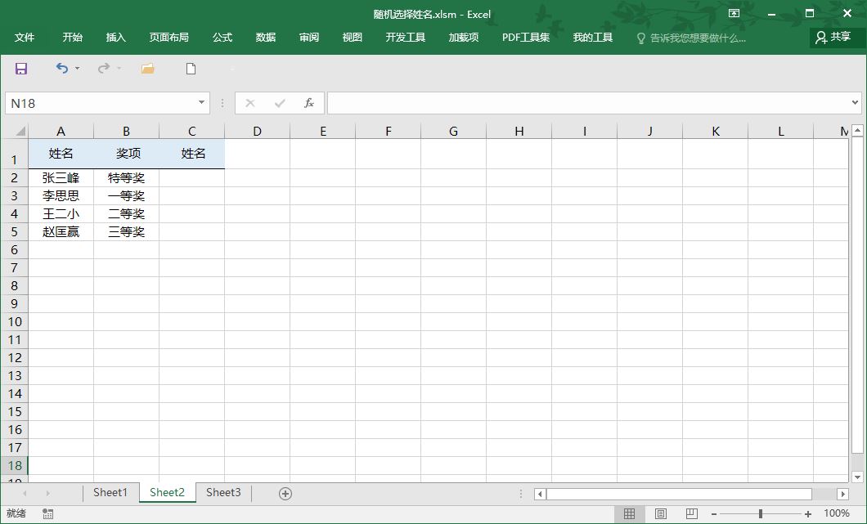This screenshot has height=524, width=867.
Task: Switch to Page Break Preview icon
Action: tap(692, 513)
